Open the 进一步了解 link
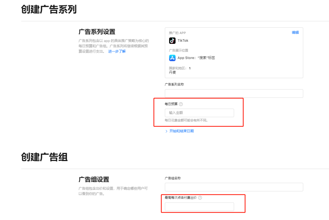 [117, 51]
